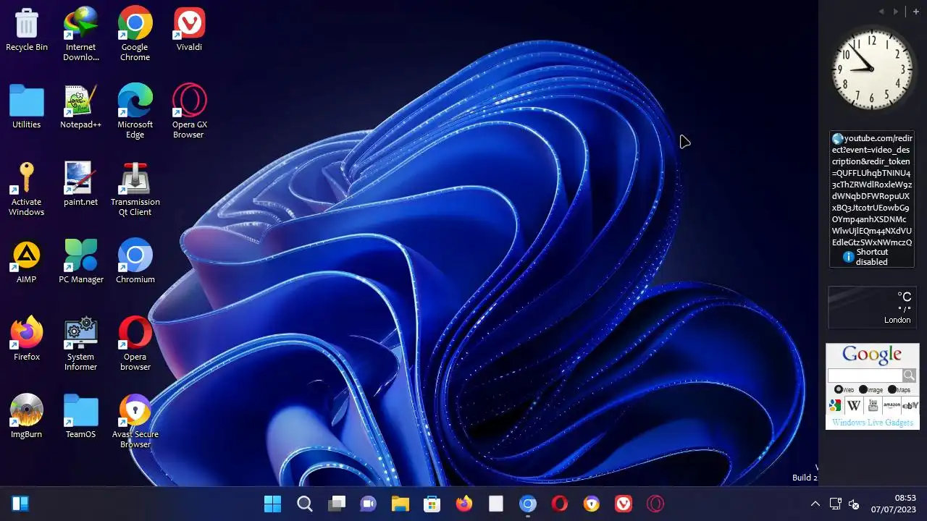The height and width of the screenshot is (521, 927).
Task: Open Firefox from the taskbar
Action: pyautogui.click(x=464, y=504)
